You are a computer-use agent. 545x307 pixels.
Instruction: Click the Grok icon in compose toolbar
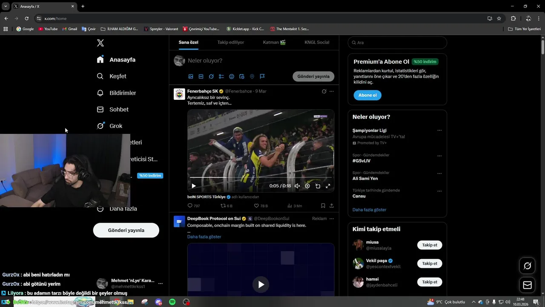[x=211, y=76]
